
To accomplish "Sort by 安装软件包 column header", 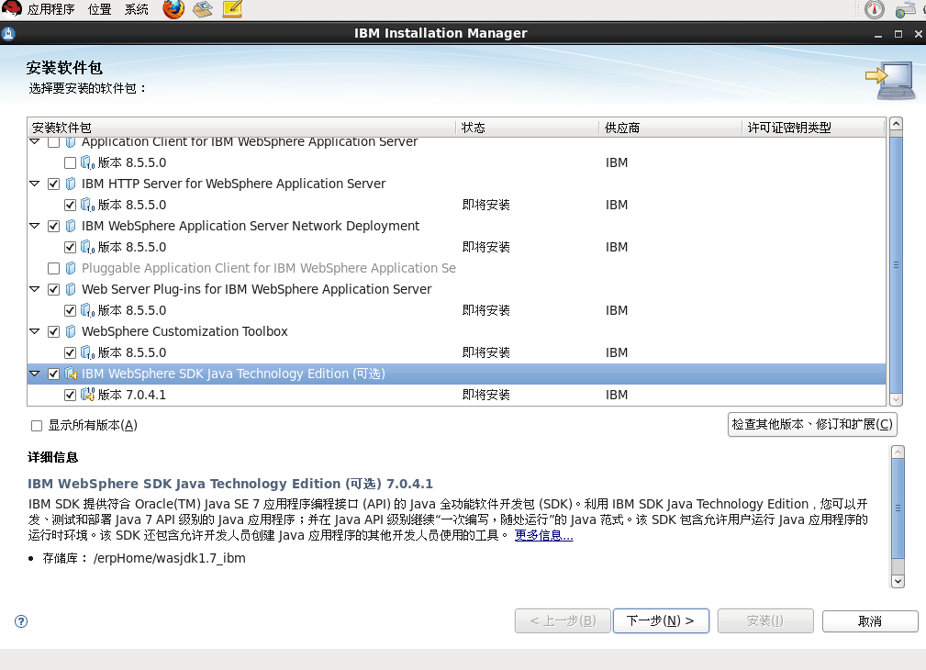I will point(241,128).
